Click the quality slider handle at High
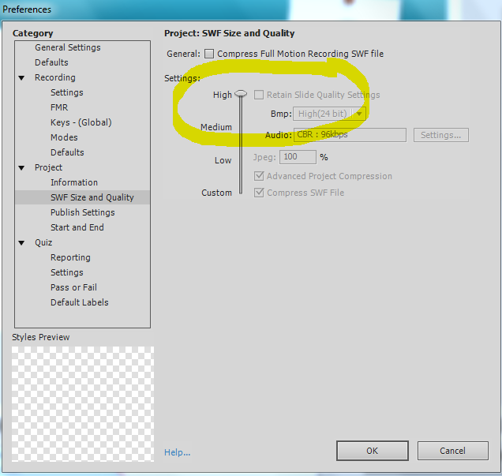 point(241,94)
